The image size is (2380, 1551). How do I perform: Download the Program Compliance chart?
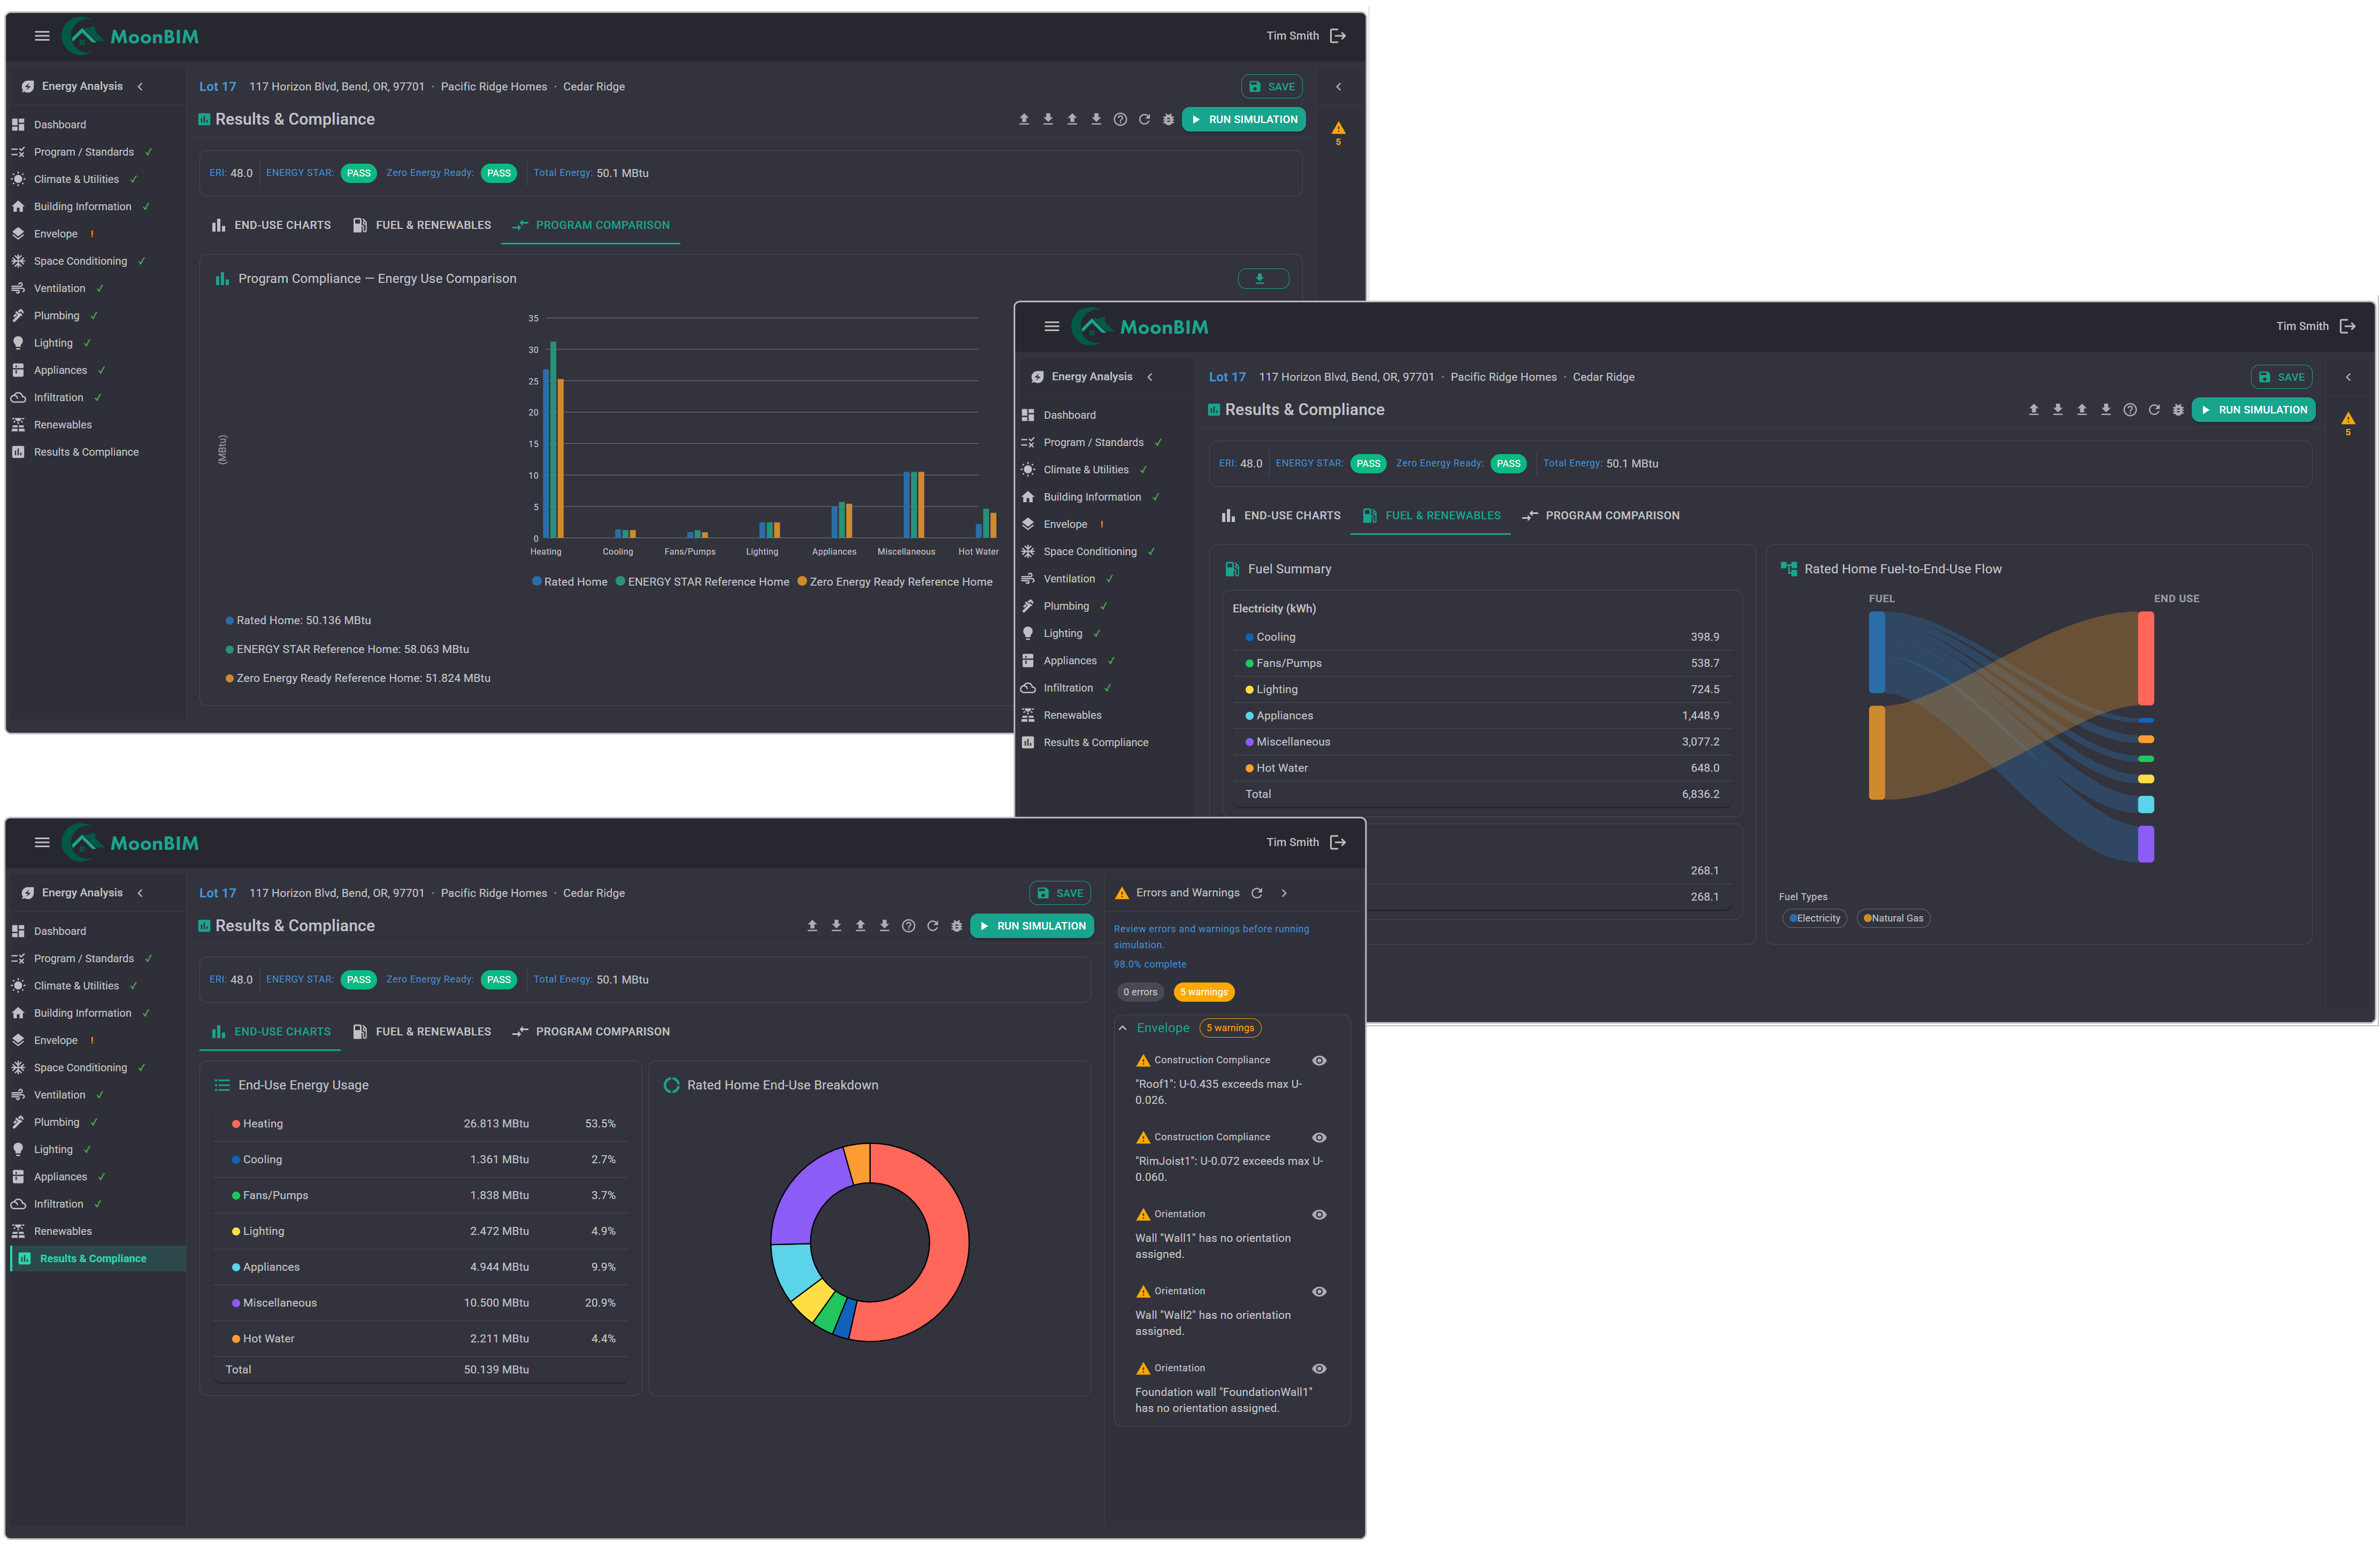pos(1263,279)
